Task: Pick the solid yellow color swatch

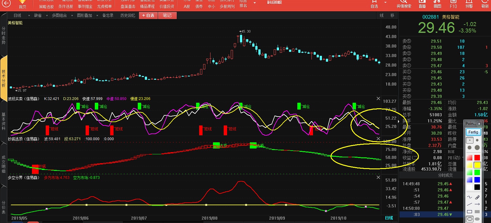Action: tap(477, 165)
